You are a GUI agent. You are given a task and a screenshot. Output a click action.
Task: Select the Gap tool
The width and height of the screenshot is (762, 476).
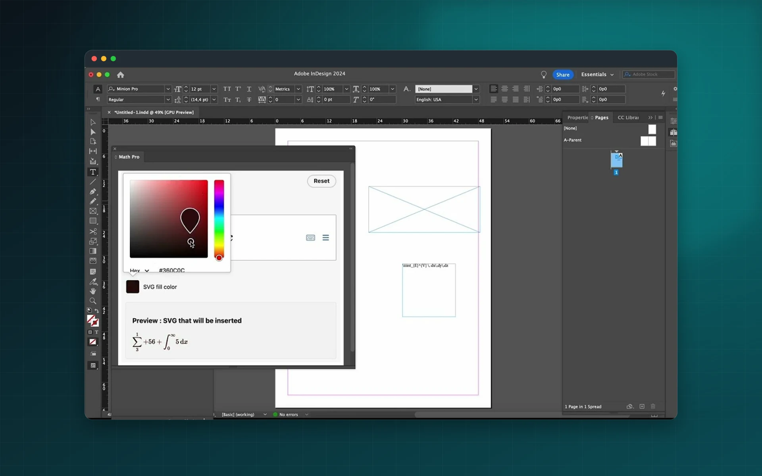click(93, 151)
